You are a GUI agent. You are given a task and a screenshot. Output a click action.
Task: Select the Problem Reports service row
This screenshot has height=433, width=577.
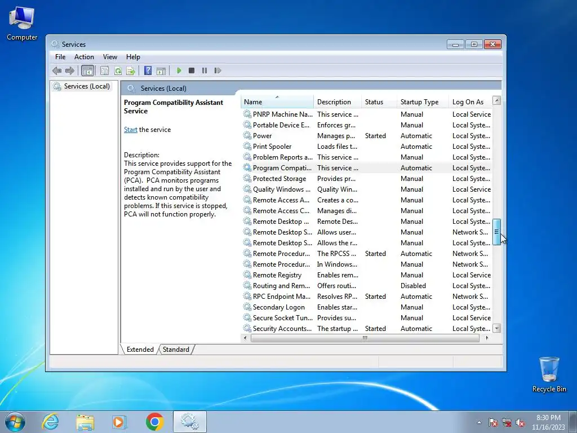point(367,157)
